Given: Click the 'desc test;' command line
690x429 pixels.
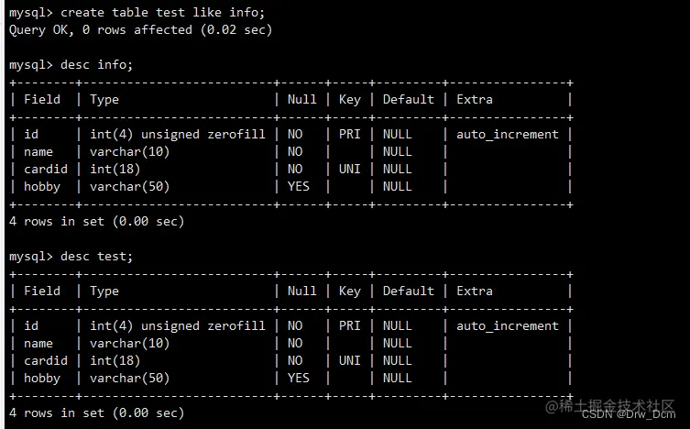Looking at the screenshot, I should (x=96, y=256).
